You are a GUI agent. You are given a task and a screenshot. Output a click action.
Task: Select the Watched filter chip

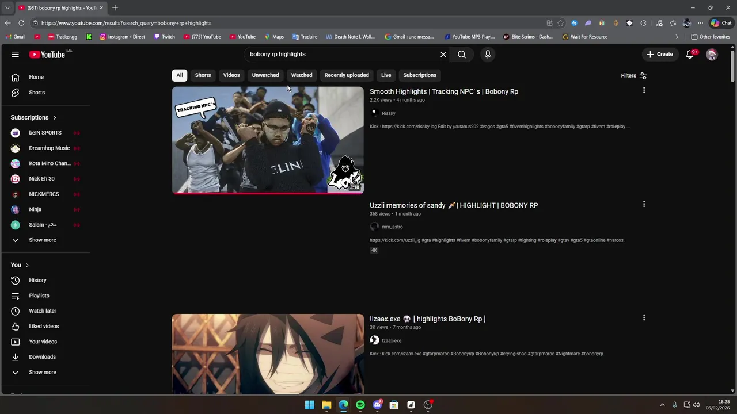pos(302,75)
